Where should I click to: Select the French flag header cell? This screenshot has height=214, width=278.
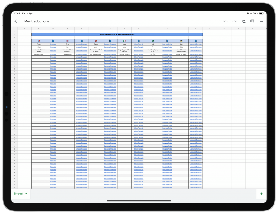[x=39, y=41]
